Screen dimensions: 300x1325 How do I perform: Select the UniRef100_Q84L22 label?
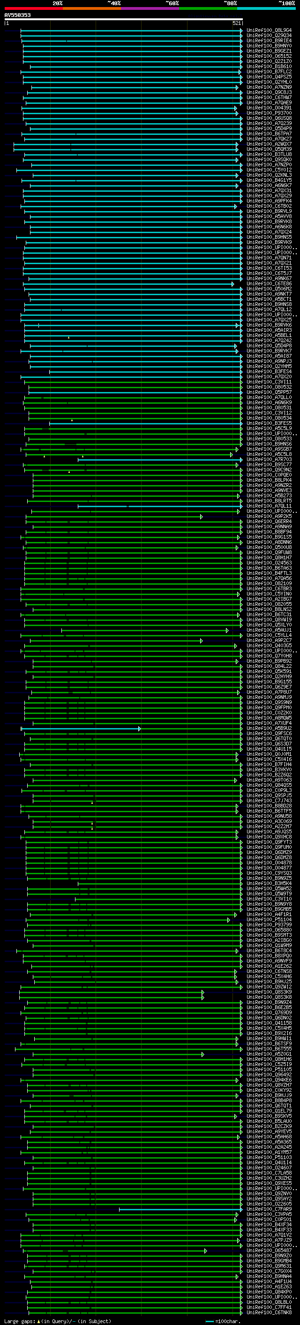269,666
